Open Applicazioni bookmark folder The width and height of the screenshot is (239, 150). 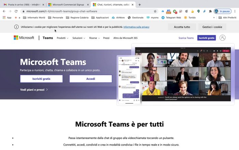pos(100,17)
